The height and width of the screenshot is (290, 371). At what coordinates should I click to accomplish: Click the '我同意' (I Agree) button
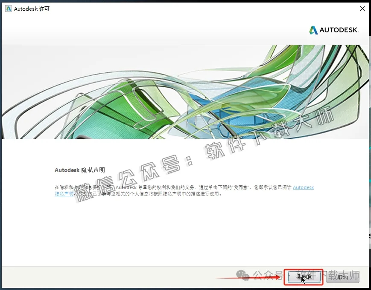pos(304,277)
